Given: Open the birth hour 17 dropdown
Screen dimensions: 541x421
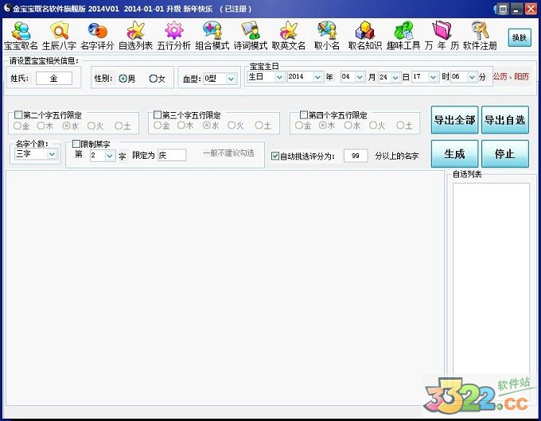Looking at the screenshot, I should point(434,77).
